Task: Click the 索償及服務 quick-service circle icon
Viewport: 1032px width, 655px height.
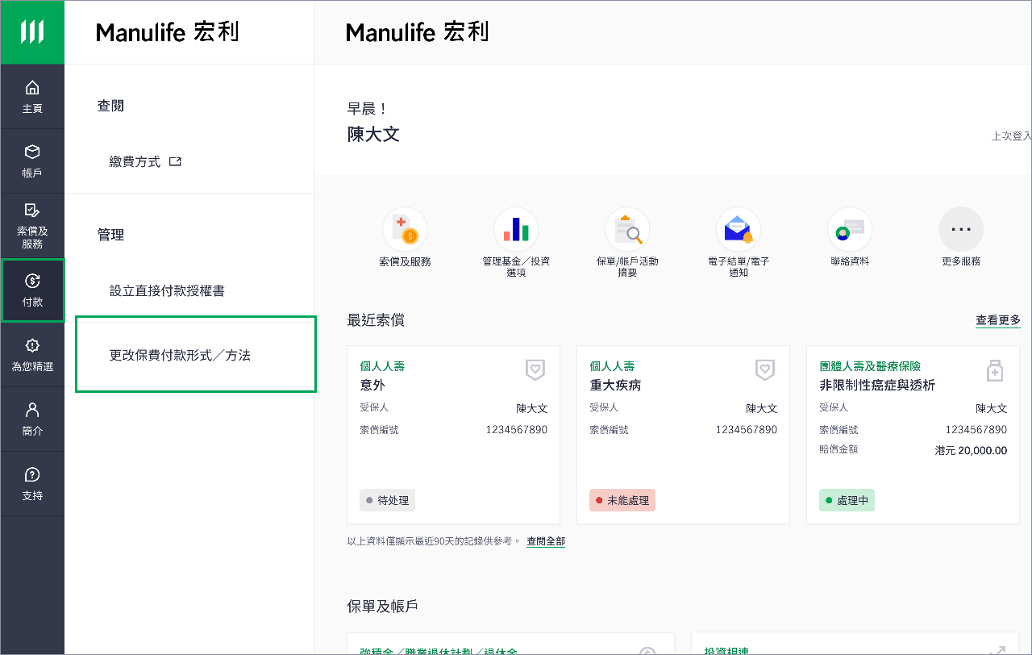Action: 405,230
